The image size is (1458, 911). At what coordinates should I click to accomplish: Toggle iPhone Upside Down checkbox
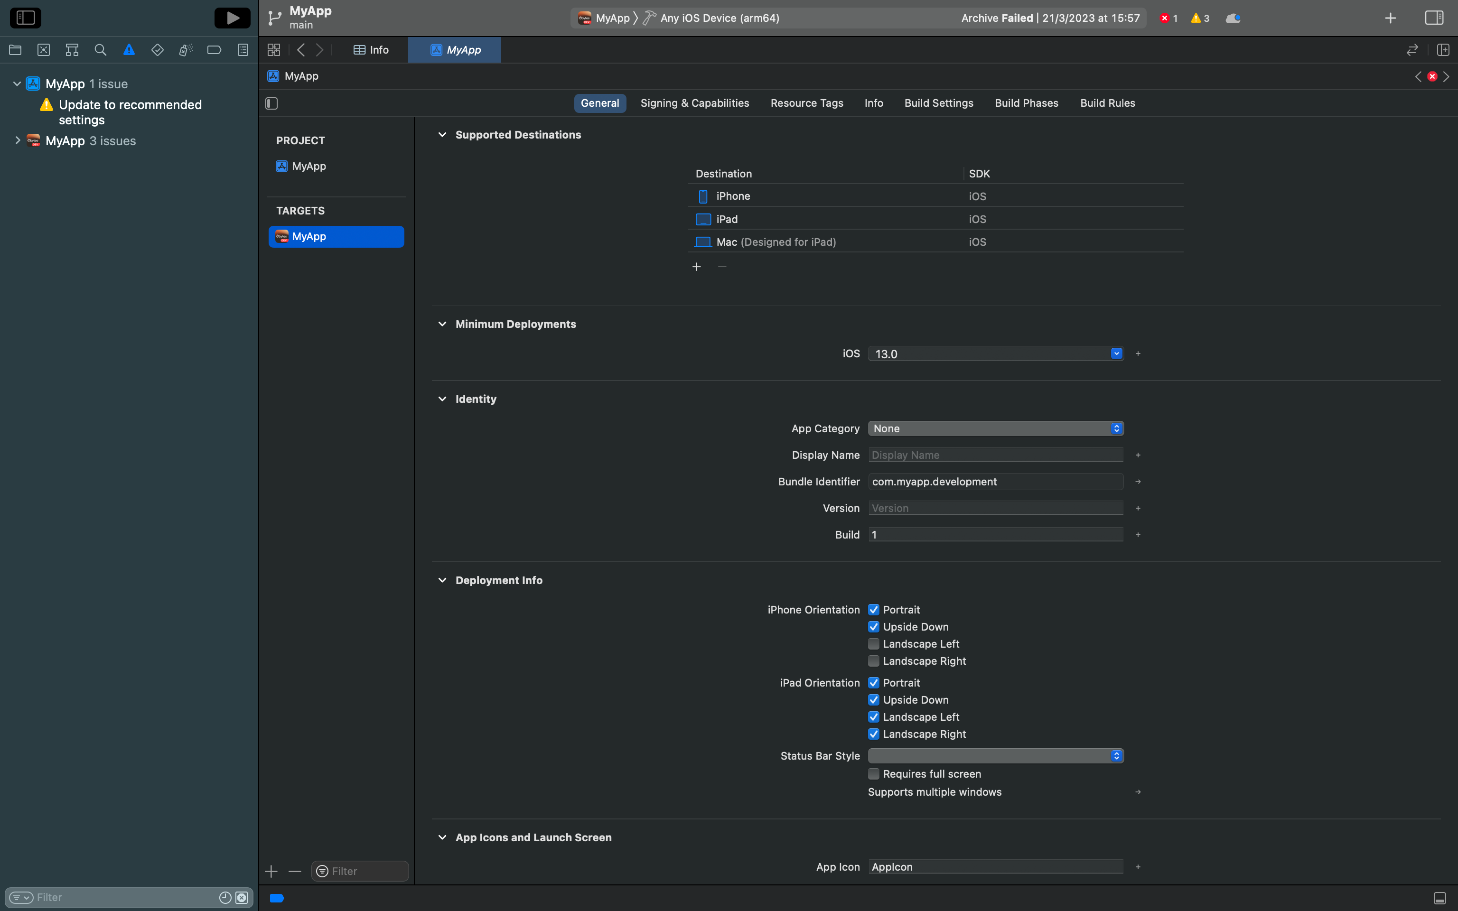click(874, 627)
